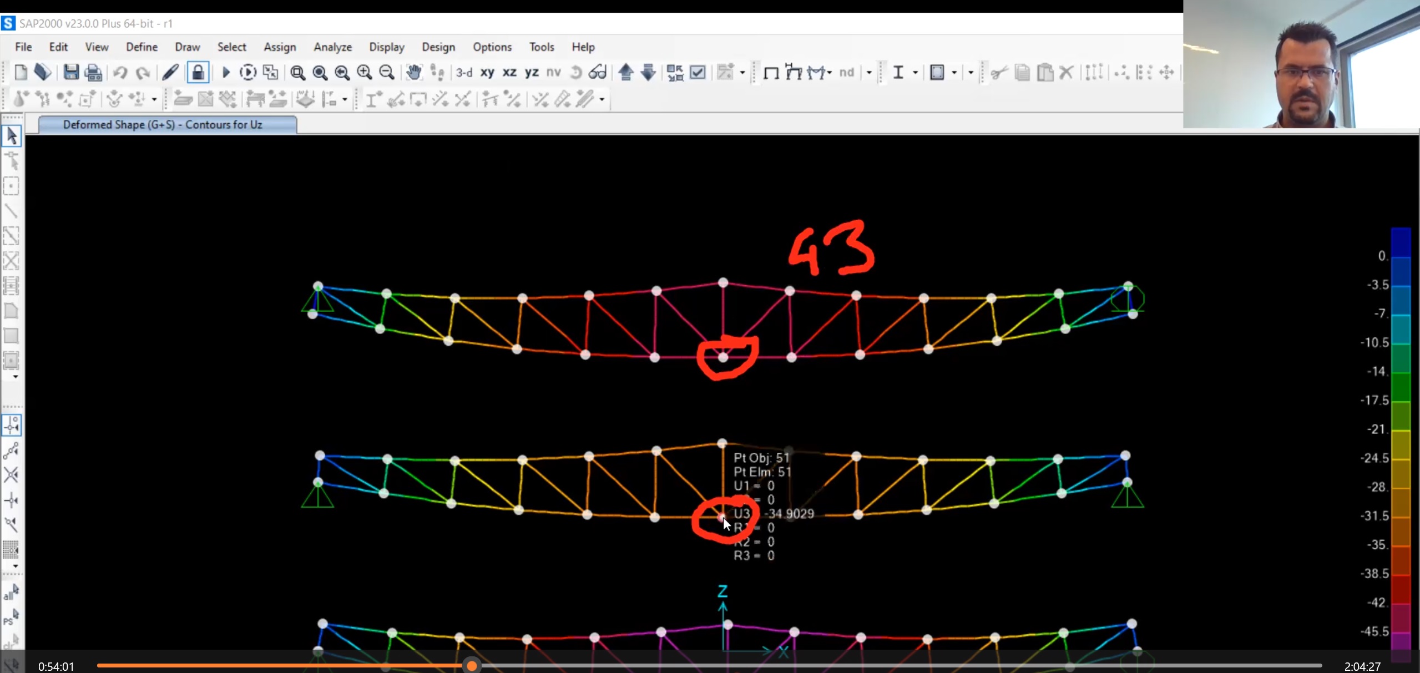The image size is (1420, 673).
Task: Select the pointer tool in sidebar
Action: 12,135
